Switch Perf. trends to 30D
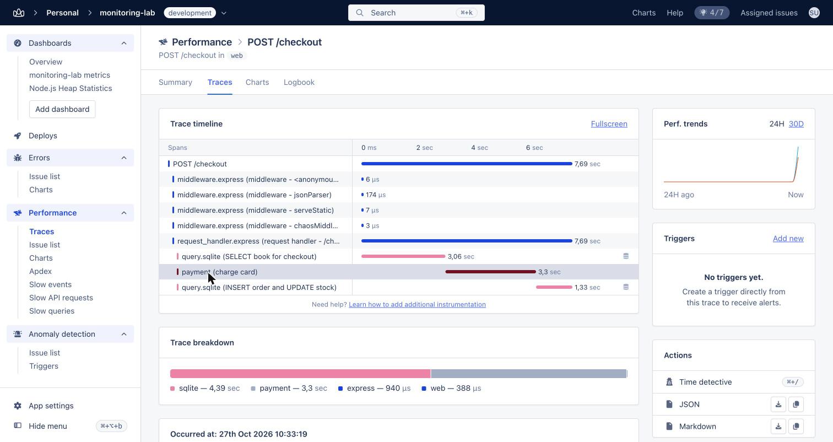 click(796, 124)
